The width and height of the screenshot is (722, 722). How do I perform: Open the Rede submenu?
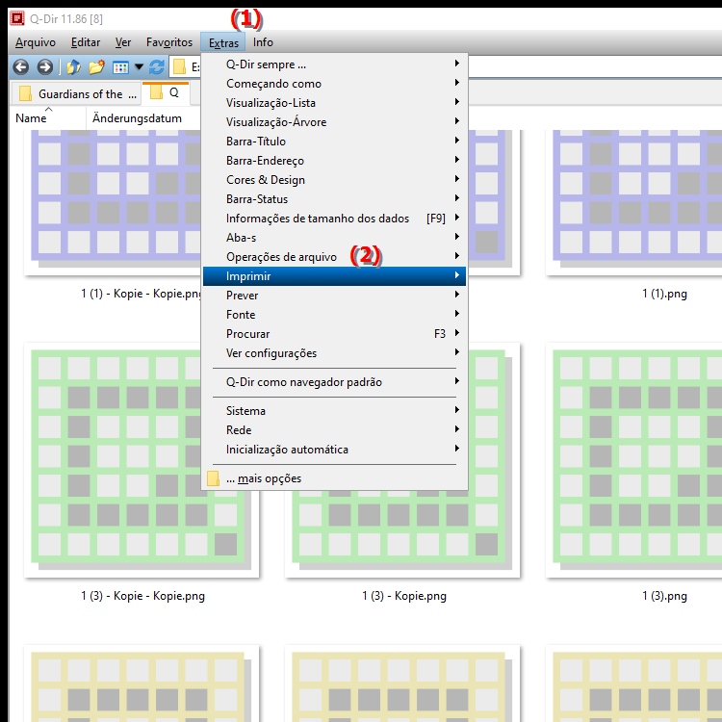point(334,430)
